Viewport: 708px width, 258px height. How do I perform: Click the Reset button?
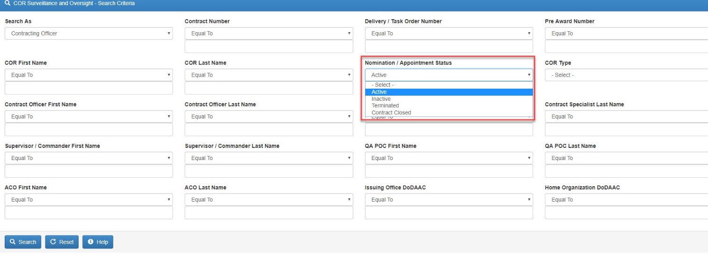pyautogui.click(x=62, y=242)
